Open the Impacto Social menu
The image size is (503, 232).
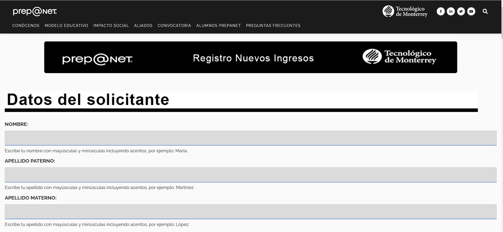point(111,26)
